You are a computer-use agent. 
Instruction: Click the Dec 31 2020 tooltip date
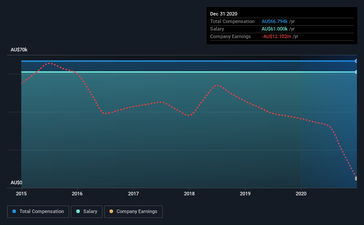click(223, 14)
